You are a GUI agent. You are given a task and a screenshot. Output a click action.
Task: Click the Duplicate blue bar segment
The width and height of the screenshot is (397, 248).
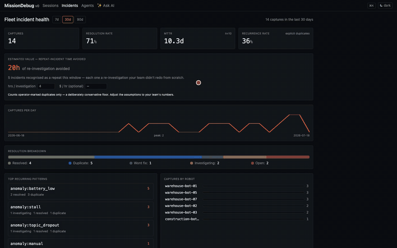[148, 157]
